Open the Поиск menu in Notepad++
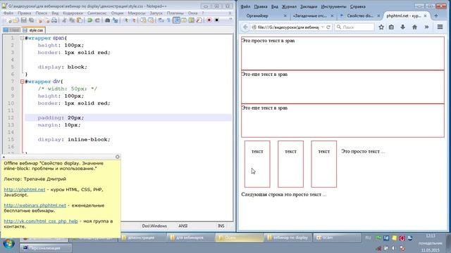The height and width of the screenshot is (253, 451). (x=42, y=13)
